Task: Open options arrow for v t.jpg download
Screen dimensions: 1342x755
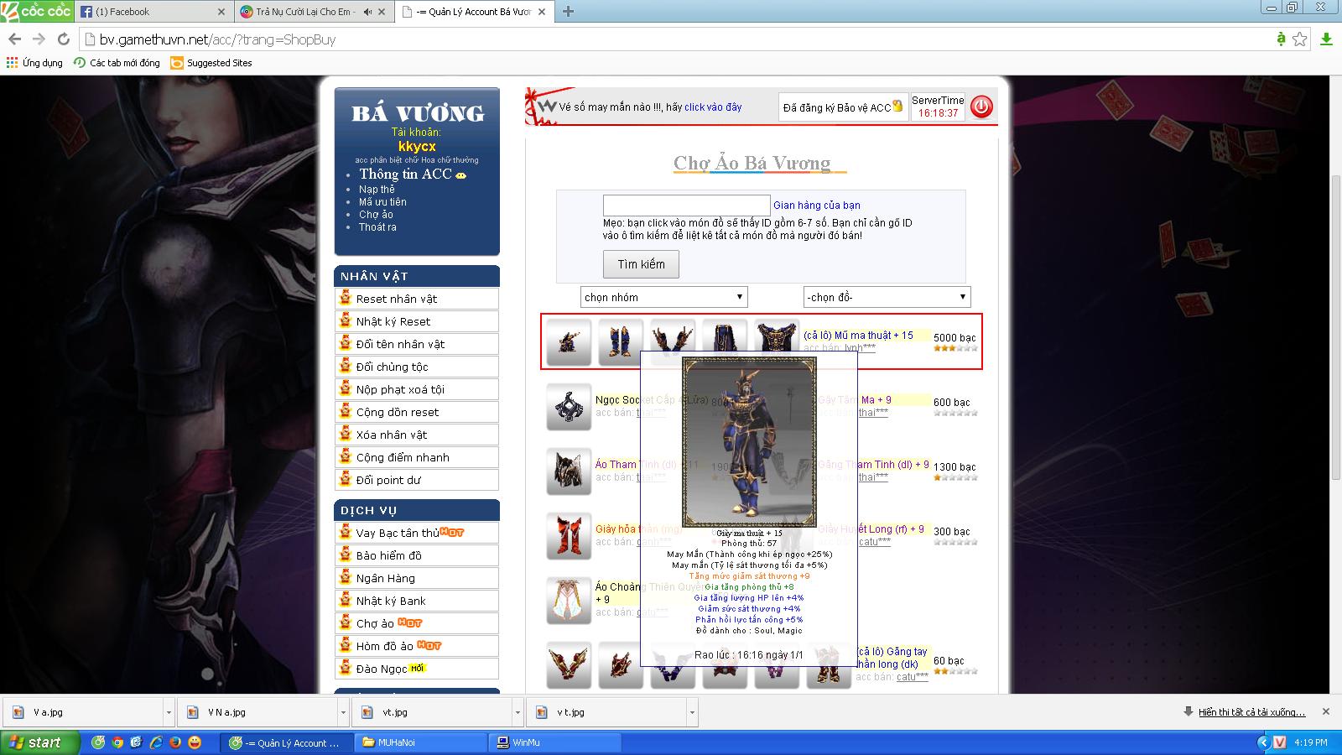Action: [x=692, y=712]
